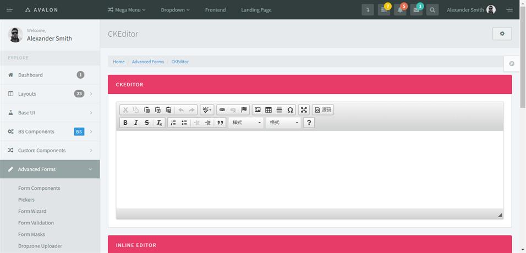Click the Undo arrow icon
526x253 pixels.
click(x=181, y=109)
